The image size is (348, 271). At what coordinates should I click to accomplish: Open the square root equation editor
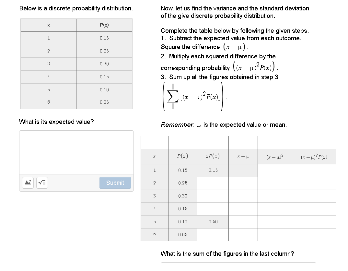pos(42,183)
